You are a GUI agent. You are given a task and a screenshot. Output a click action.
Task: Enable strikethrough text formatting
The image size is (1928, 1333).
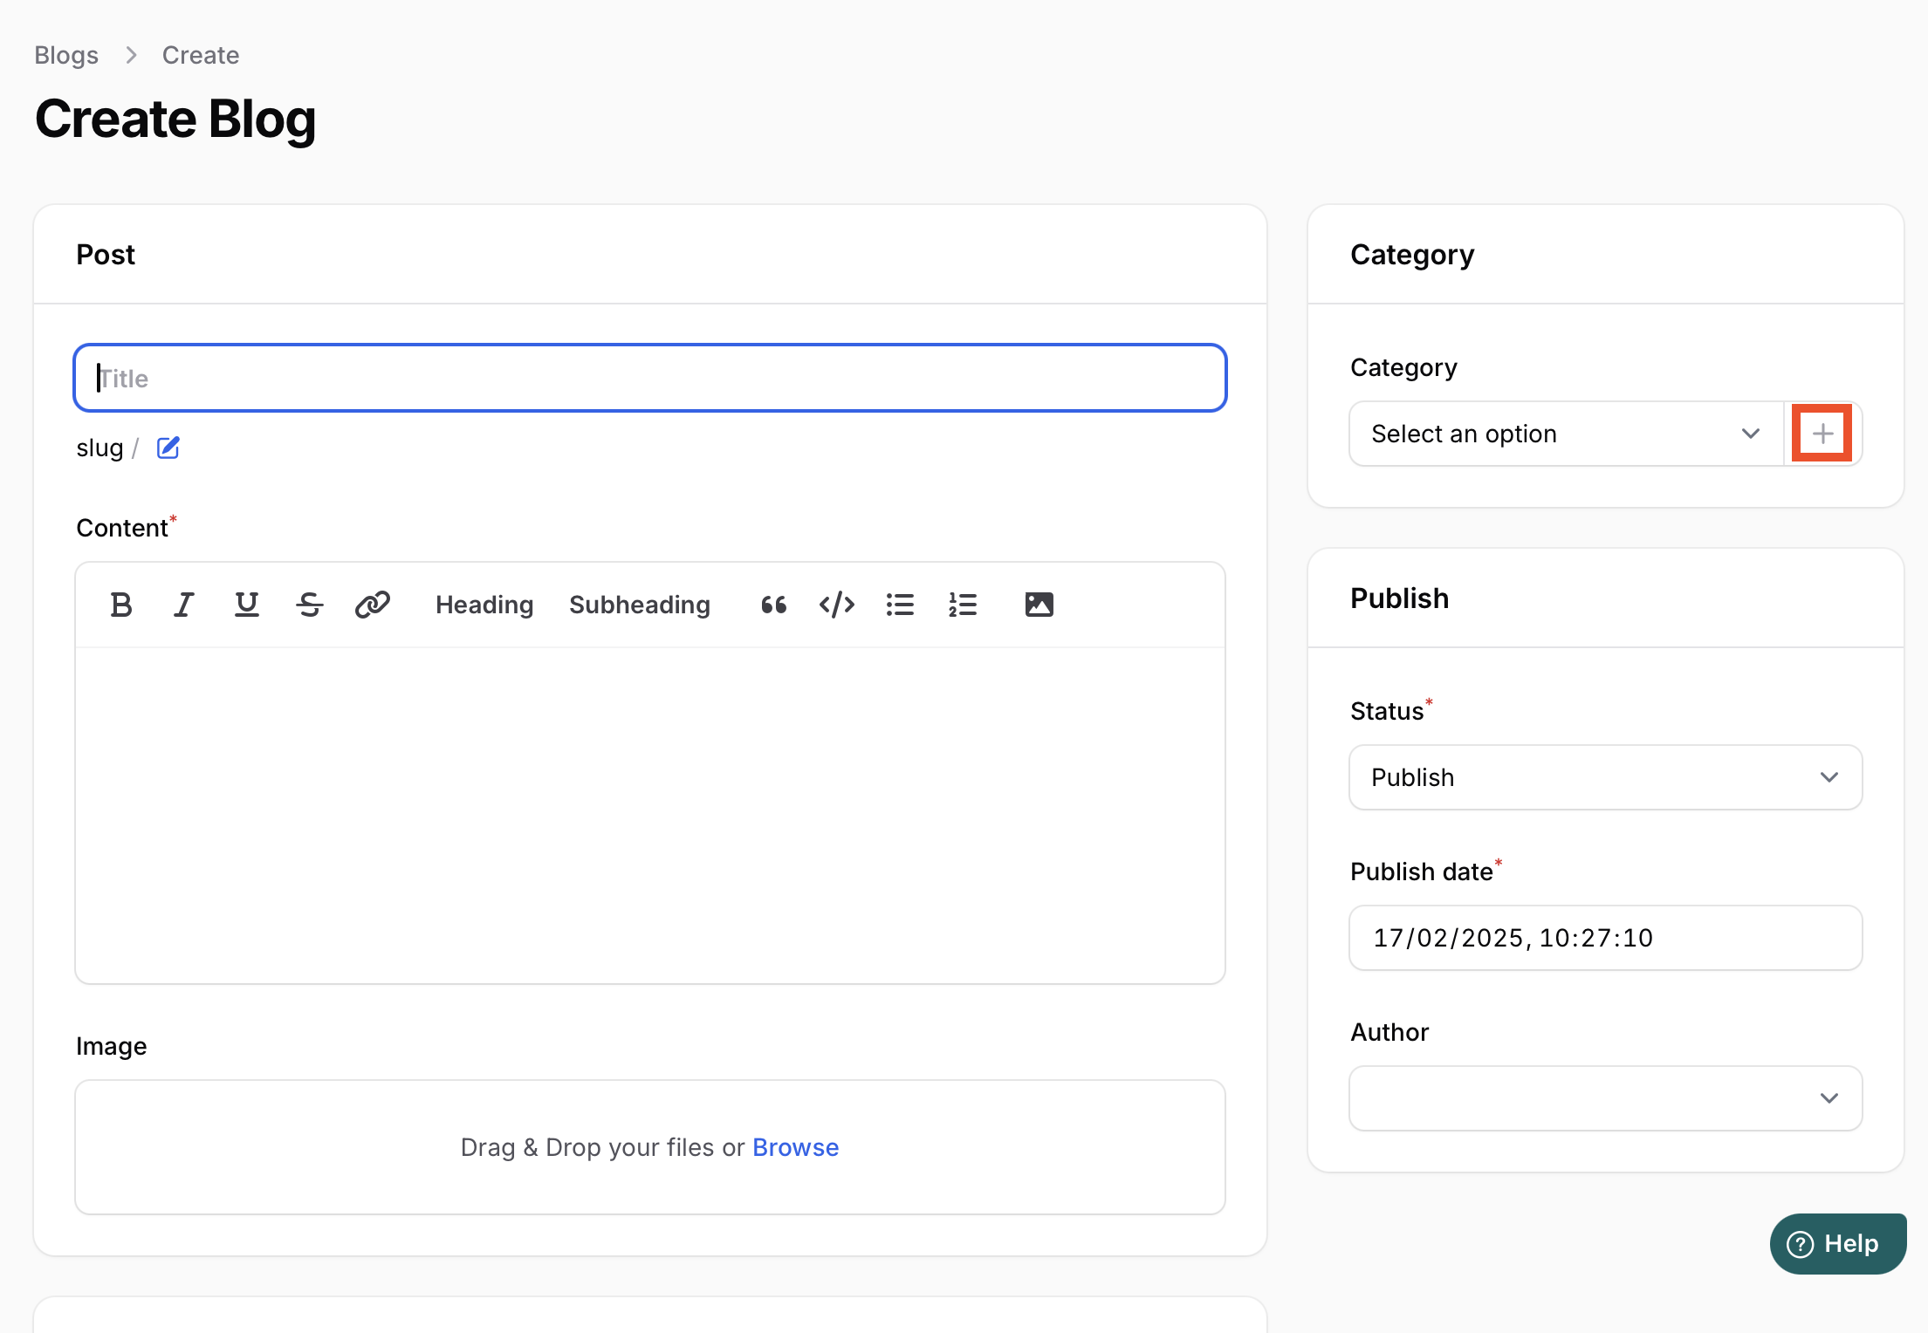(310, 605)
